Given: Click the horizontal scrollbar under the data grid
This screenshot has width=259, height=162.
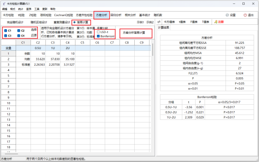Looking at the screenshot, I should pos(11,154).
